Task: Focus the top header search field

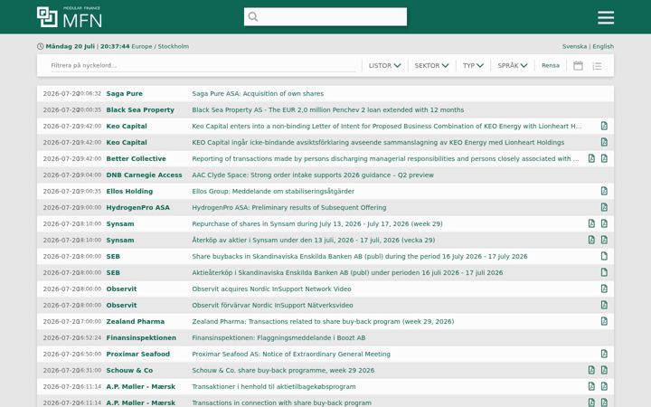Action: pos(325,16)
